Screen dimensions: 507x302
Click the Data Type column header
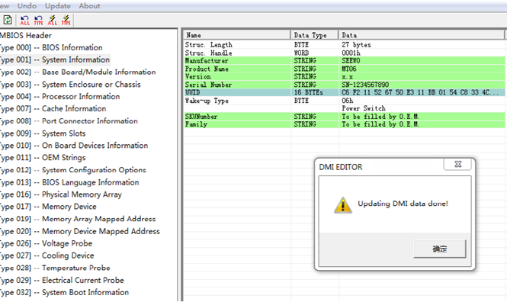pos(315,35)
